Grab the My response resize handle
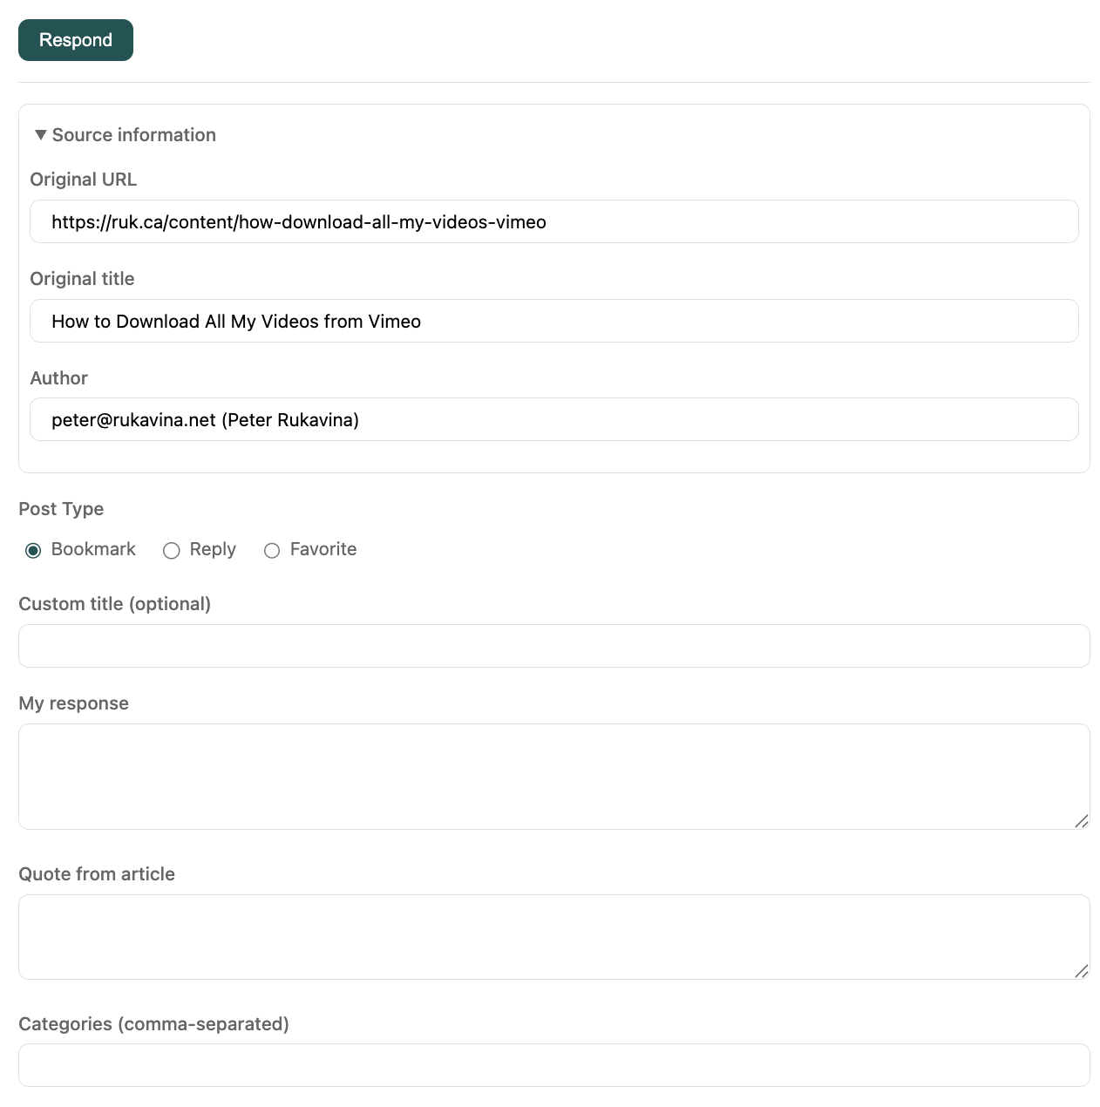The image size is (1100, 1107). click(x=1081, y=820)
